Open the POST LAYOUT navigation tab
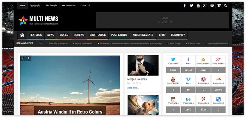The width and height of the screenshot is (246, 118). [x=119, y=35]
